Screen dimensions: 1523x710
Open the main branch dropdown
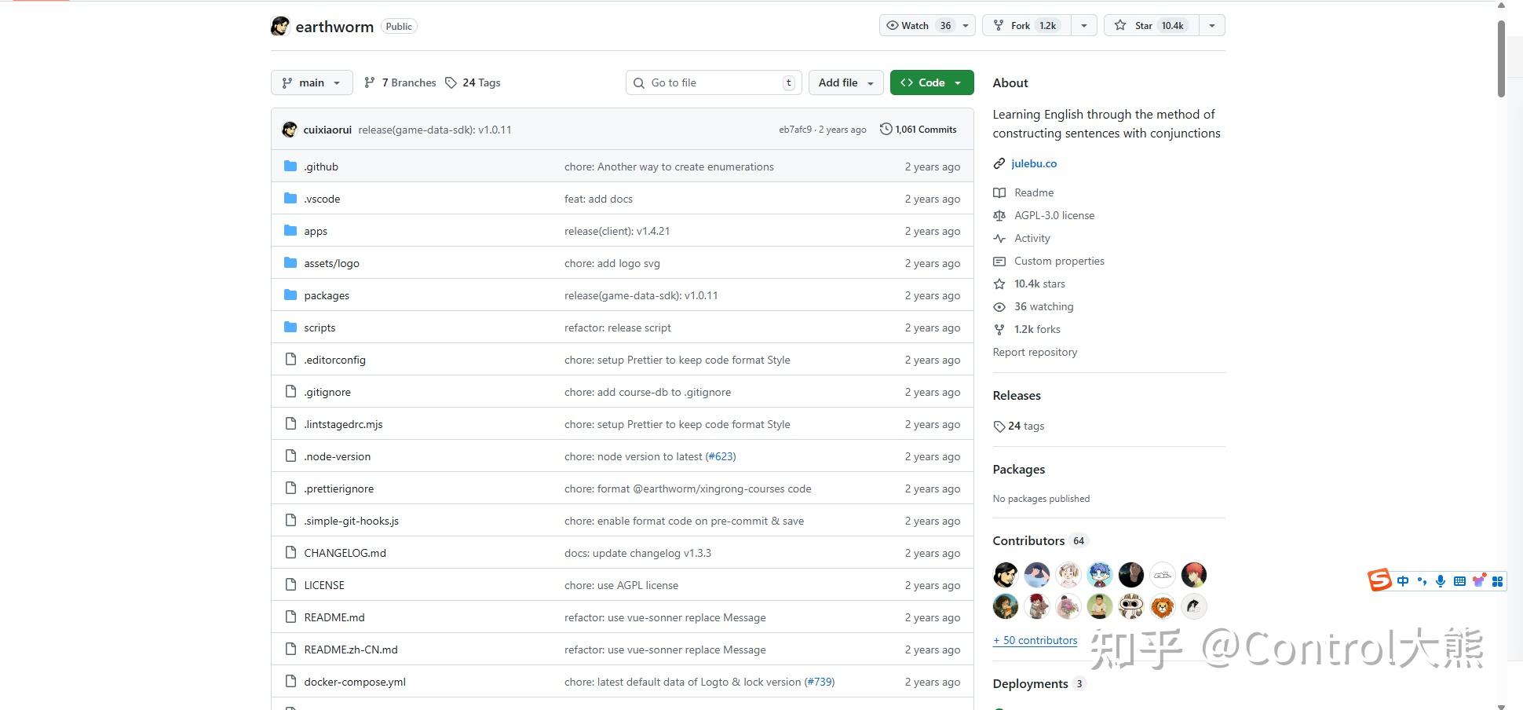click(312, 82)
